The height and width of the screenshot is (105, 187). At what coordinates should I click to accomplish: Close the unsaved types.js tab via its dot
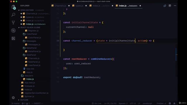[86, 6]
